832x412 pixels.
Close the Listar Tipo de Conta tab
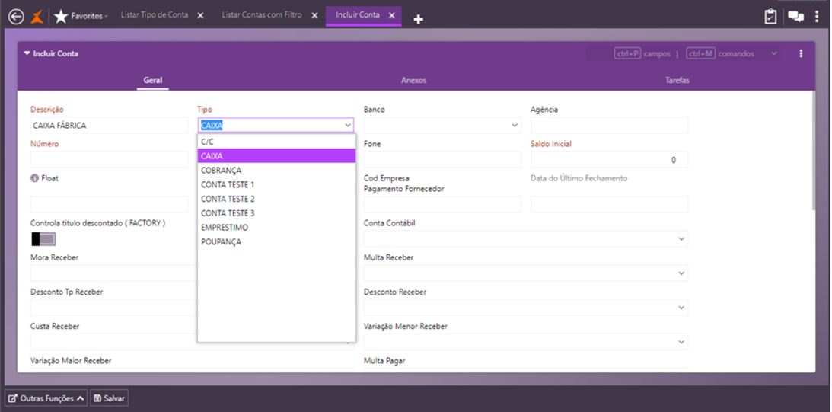coord(200,16)
